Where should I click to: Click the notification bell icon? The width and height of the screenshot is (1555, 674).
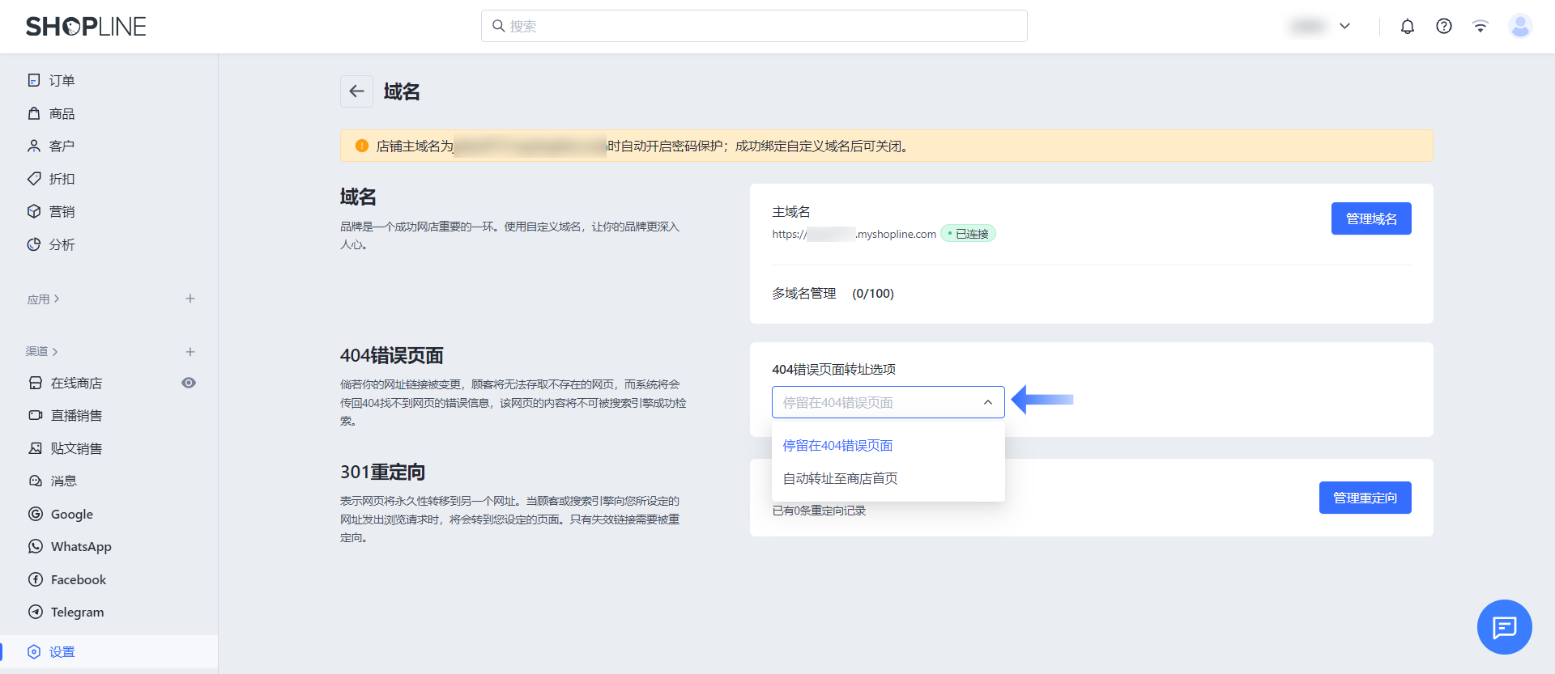pos(1408,27)
